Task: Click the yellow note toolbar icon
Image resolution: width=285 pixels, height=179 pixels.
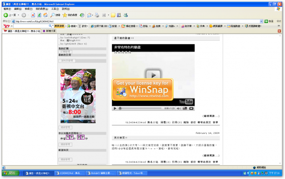Action: coord(113,15)
